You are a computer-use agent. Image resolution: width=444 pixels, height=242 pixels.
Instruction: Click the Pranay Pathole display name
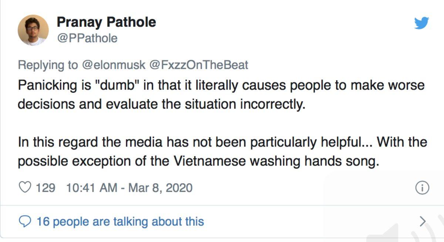click(x=106, y=22)
